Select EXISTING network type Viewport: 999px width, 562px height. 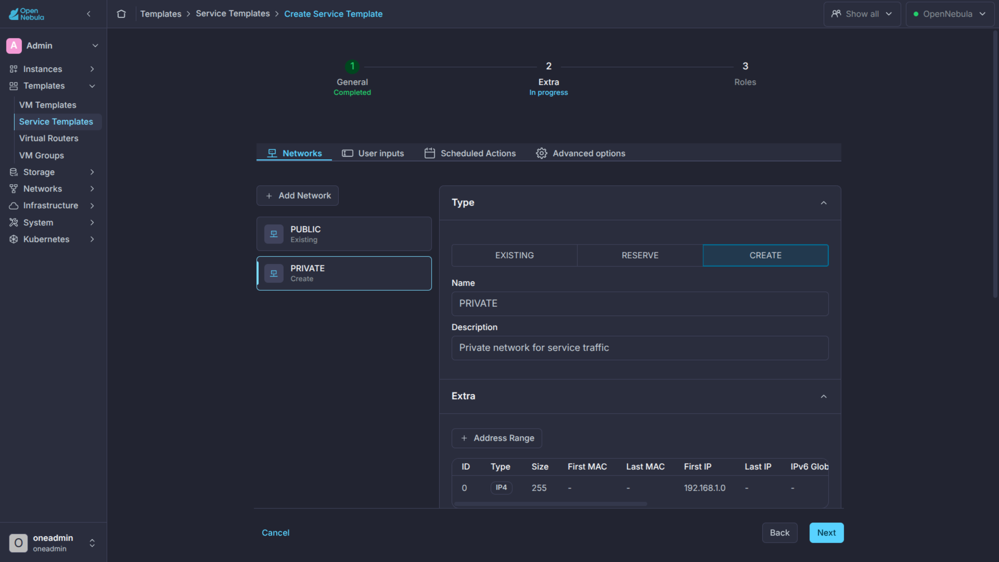(514, 255)
